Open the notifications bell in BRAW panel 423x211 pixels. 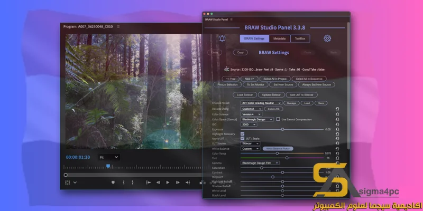[x=222, y=39]
